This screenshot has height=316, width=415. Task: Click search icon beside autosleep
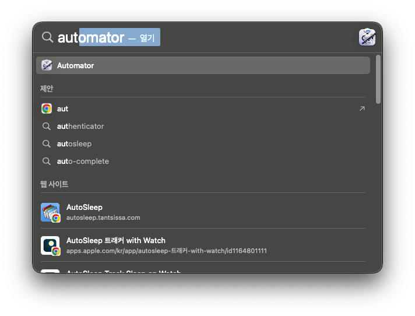(47, 143)
